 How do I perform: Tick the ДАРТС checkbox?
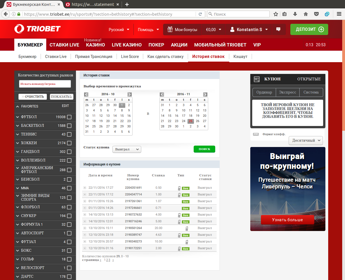[x=69, y=277]
